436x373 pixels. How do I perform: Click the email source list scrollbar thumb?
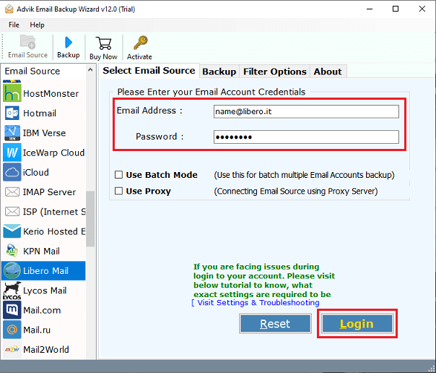click(x=90, y=219)
